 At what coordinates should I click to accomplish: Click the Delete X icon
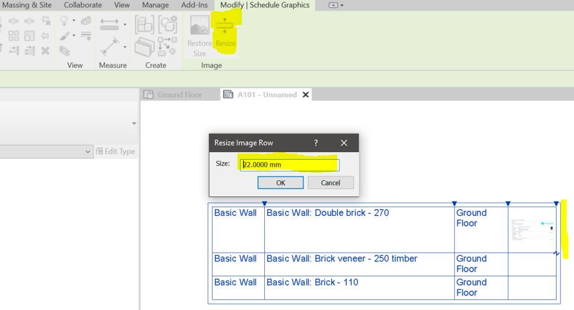click(45, 50)
